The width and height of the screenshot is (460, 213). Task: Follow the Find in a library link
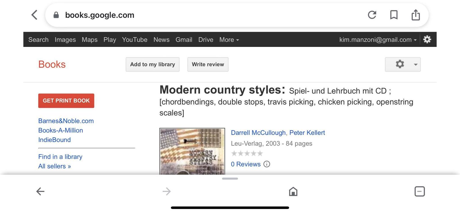[60, 157]
